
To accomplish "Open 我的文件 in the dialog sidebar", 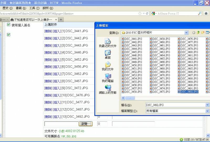I will [108, 66].
